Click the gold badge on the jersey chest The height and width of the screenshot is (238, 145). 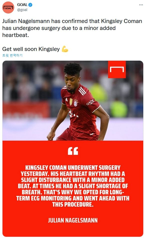tap(71, 102)
